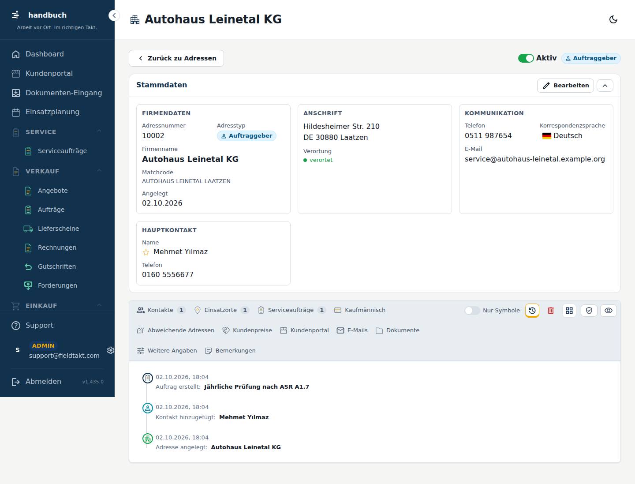Screen dimensions: 635x484
Task: Switch to the Kontakte tab
Action: tap(161, 310)
